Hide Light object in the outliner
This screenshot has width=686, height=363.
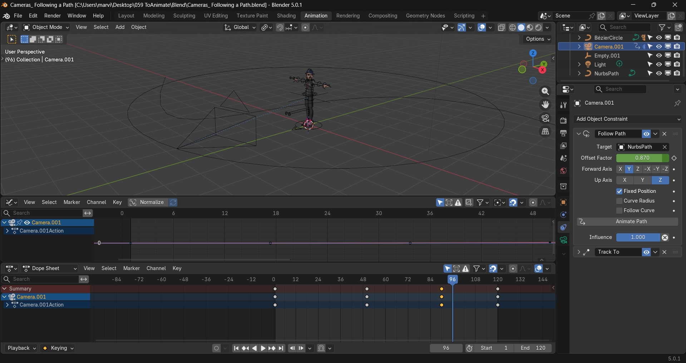659,64
